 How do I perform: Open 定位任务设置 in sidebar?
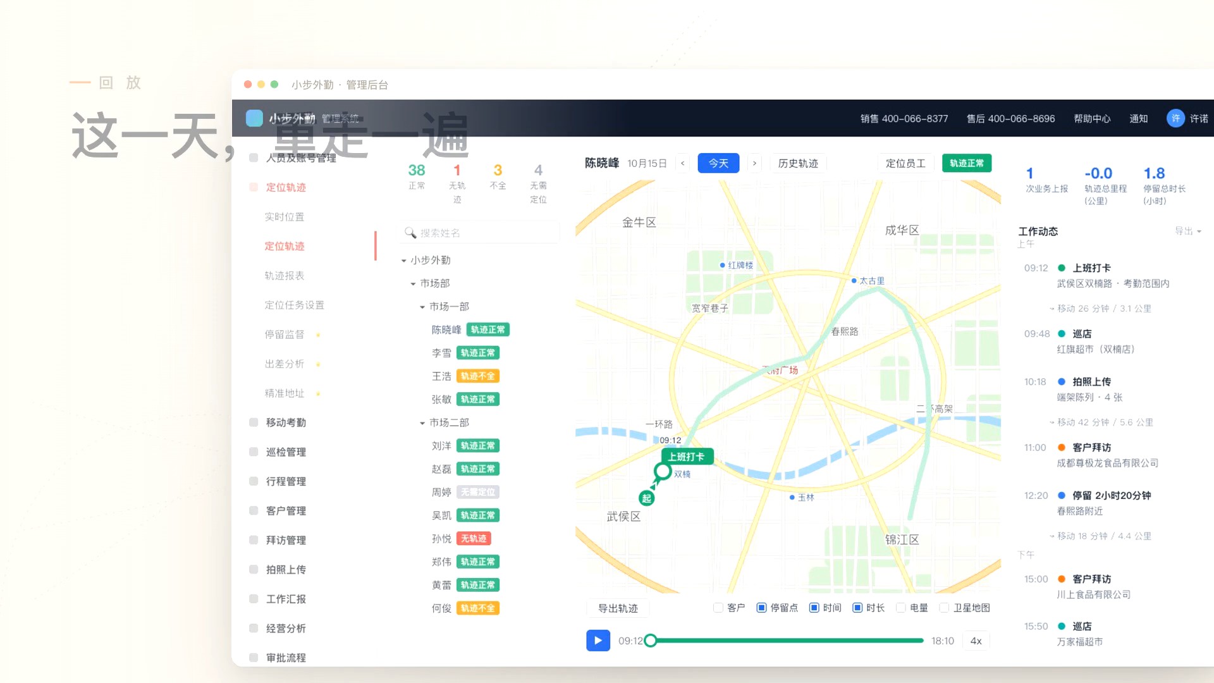click(x=294, y=305)
